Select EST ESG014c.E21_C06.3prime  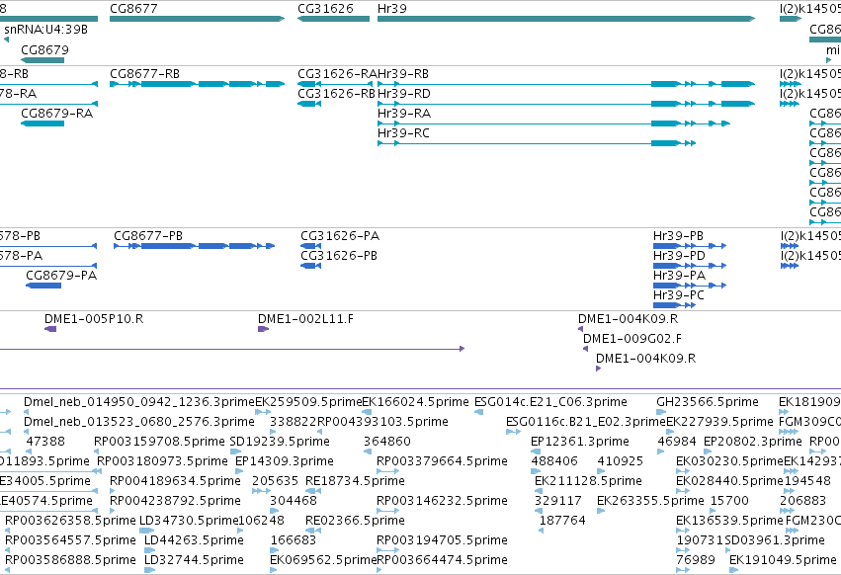point(550,402)
